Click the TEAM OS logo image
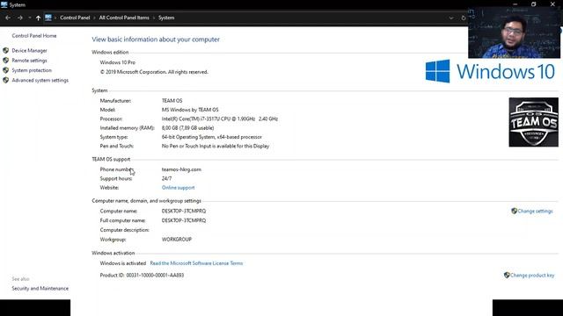Screen dimensions: 563x316 tap(534, 122)
